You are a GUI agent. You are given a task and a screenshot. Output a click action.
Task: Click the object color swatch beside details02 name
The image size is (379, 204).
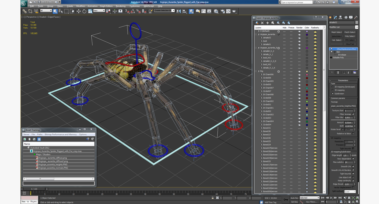pos(357,22)
